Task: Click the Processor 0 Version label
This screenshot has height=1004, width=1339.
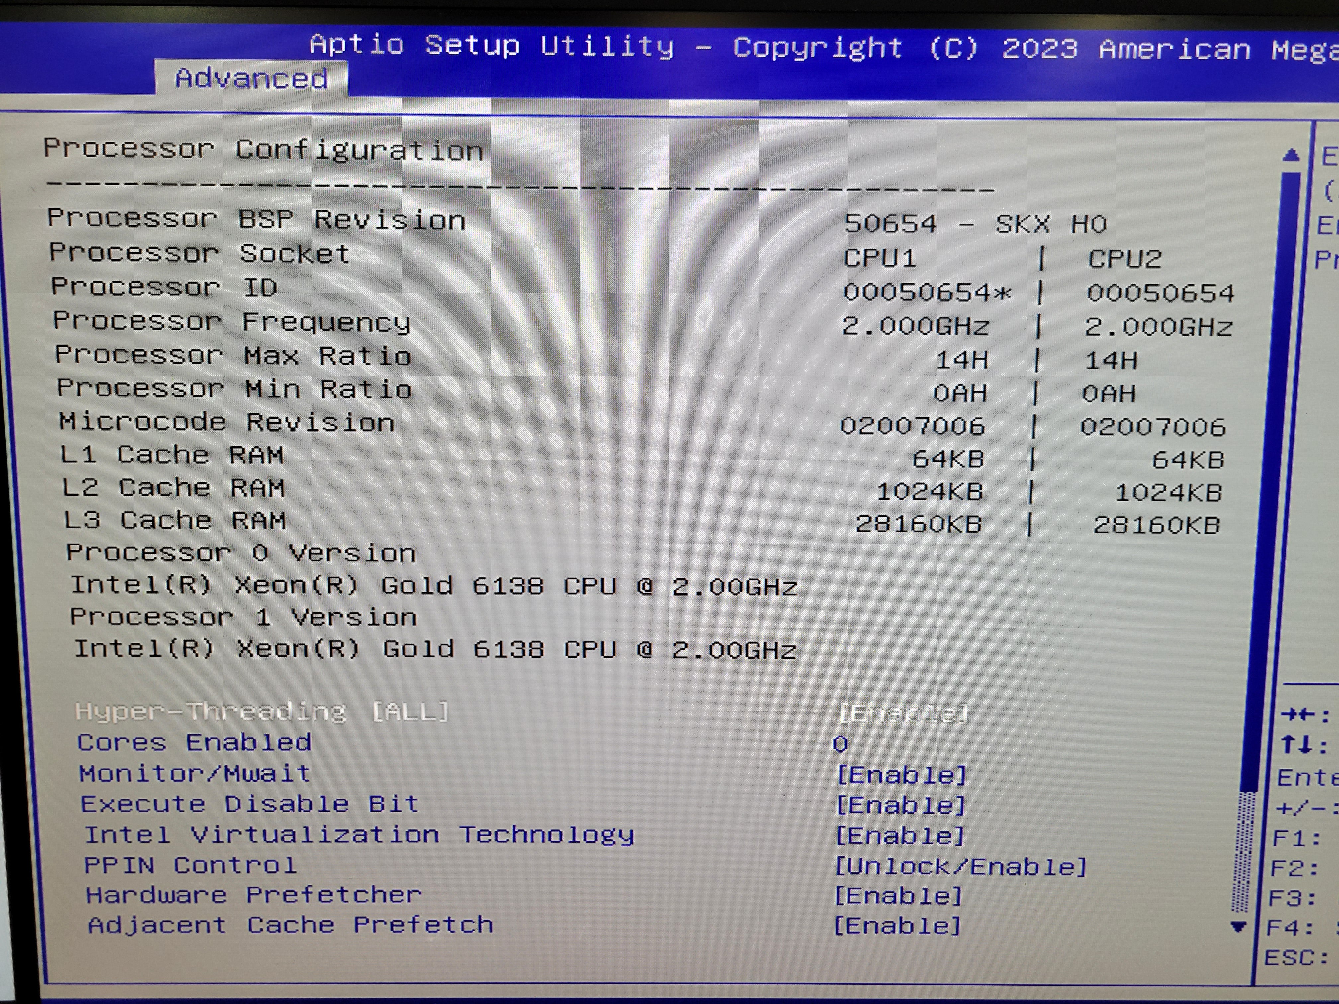Action: (241, 552)
